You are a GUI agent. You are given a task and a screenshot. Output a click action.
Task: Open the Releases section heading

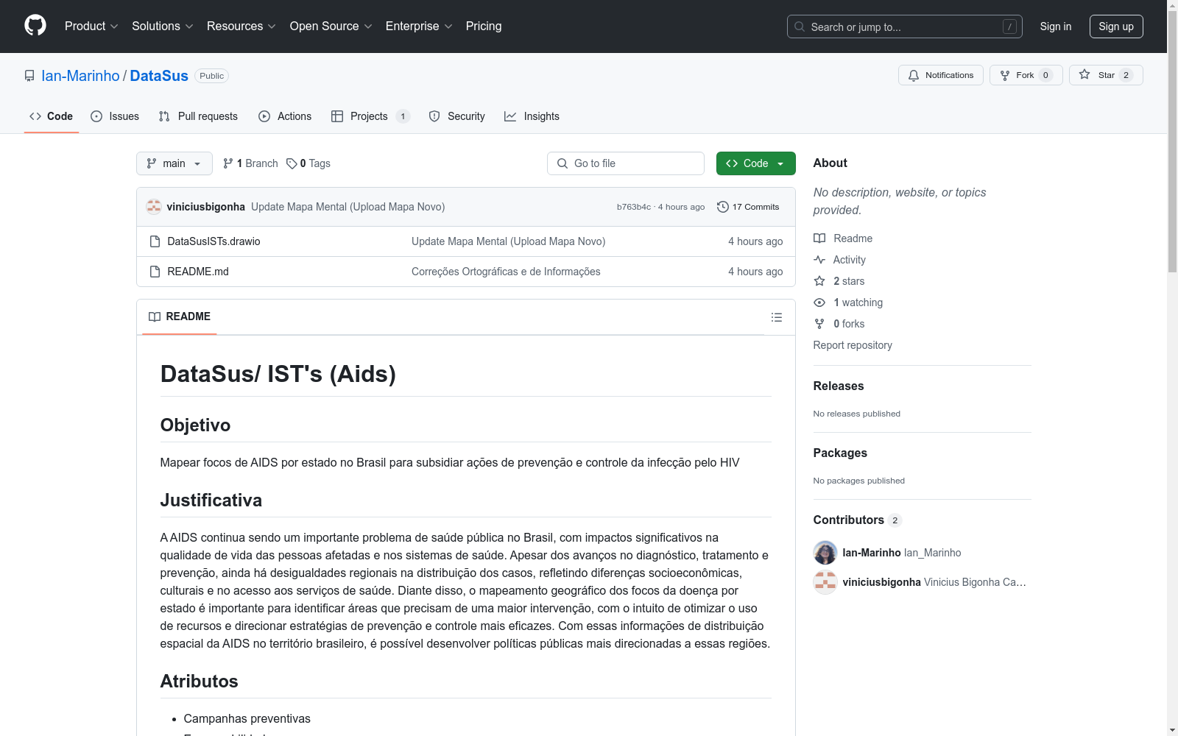click(x=839, y=386)
